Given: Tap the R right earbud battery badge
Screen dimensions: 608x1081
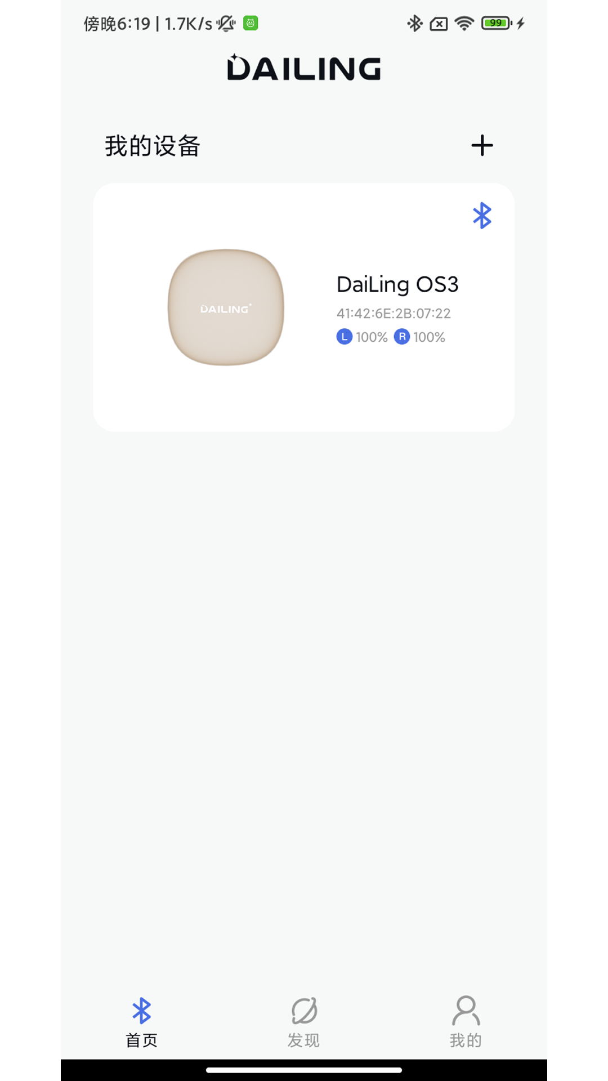Looking at the screenshot, I should (401, 337).
